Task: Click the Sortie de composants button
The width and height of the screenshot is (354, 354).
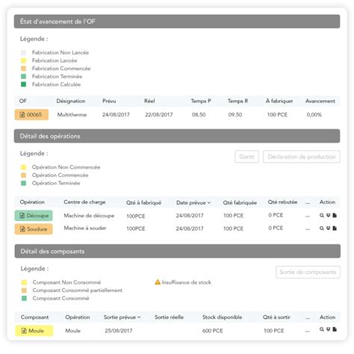Action: click(x=308, y=272)
